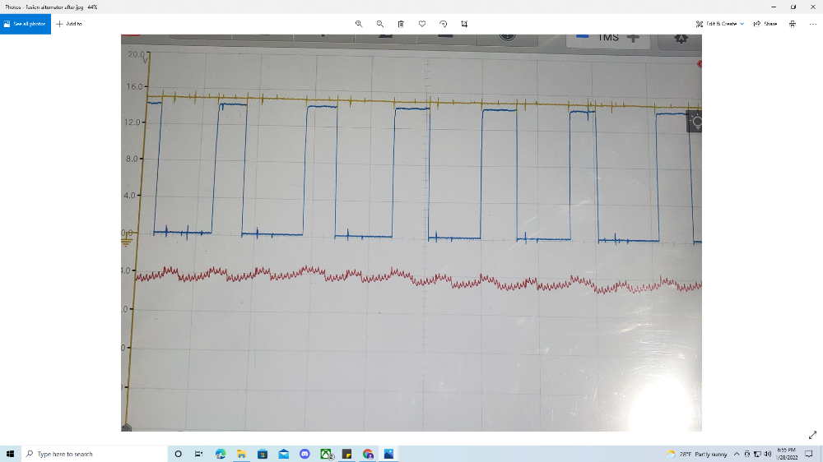Image resolution: width=823 pixels, height=462 pixels.
Task: Show hidden system tray icons chevron
Action: [x=737, y=454]
